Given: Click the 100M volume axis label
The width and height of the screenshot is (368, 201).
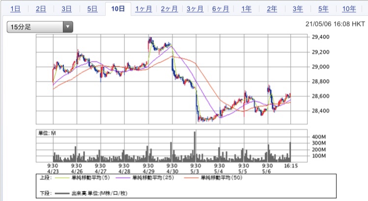Looking at the screenshot, I should (319, 156).
